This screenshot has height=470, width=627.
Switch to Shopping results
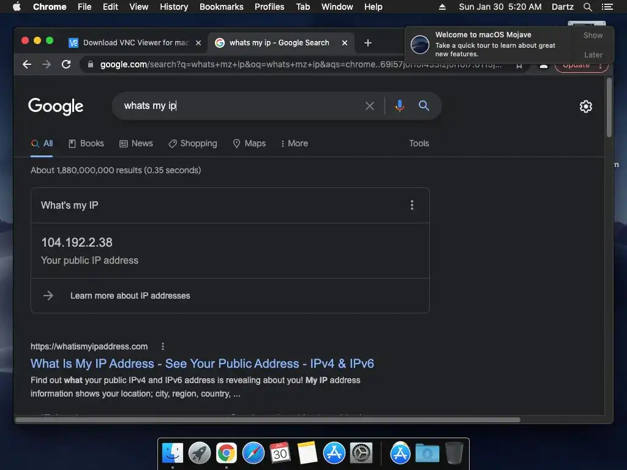tap(193, 143)
